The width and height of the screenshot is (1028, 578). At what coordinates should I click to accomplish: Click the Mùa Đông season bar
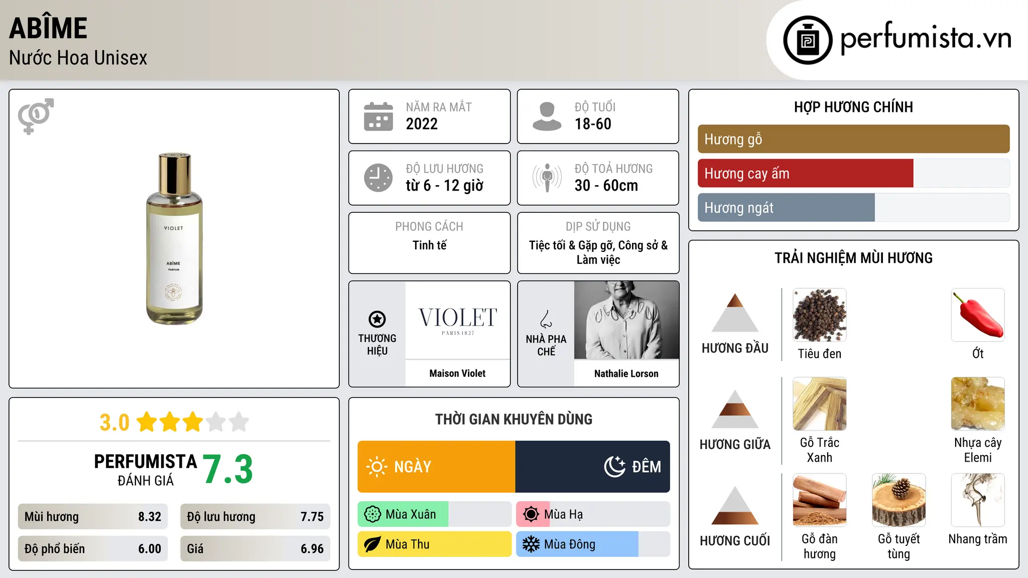point(593,544)
